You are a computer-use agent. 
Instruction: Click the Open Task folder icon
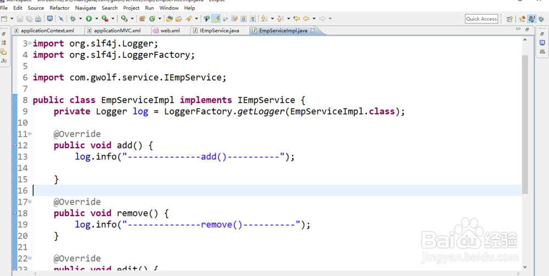pos(178,19)
